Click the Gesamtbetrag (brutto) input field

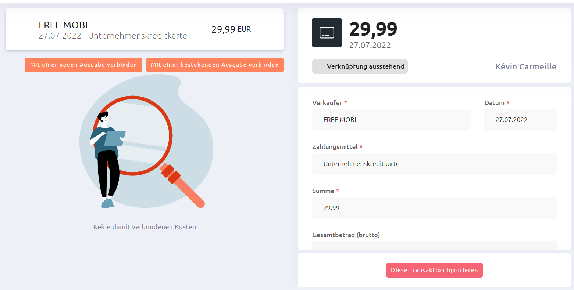coord(434,245)
